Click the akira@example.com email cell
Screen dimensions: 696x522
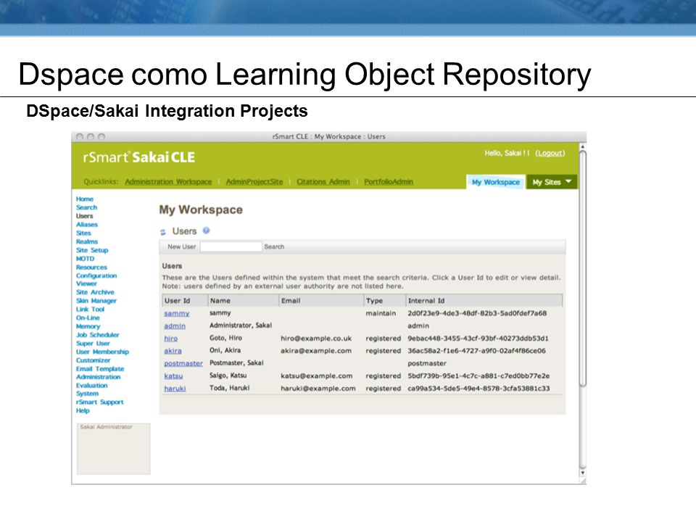pyautogui.click(x=316, y=351)
